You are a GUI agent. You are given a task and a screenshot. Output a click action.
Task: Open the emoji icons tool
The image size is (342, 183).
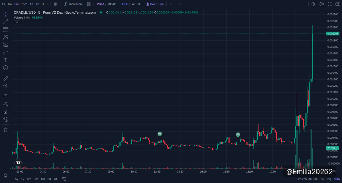click(5, 68)
